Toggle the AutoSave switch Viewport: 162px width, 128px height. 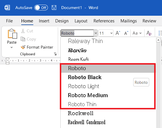point(41,8)
